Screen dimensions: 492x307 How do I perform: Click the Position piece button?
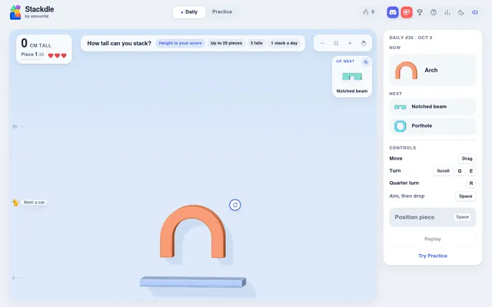tap(433, 217)
